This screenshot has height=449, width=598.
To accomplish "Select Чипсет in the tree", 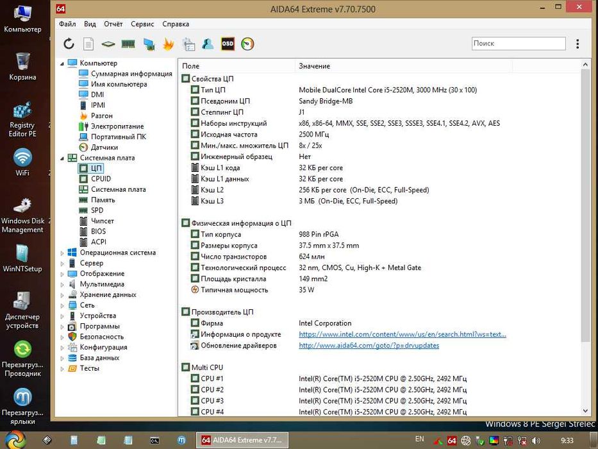I will click(102, 221).
